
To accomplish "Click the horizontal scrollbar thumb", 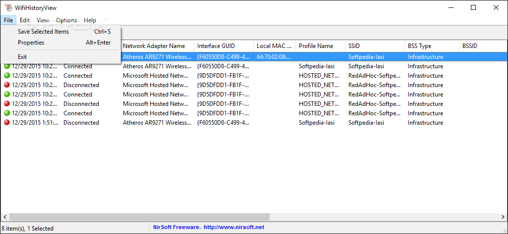I will 139,217.
